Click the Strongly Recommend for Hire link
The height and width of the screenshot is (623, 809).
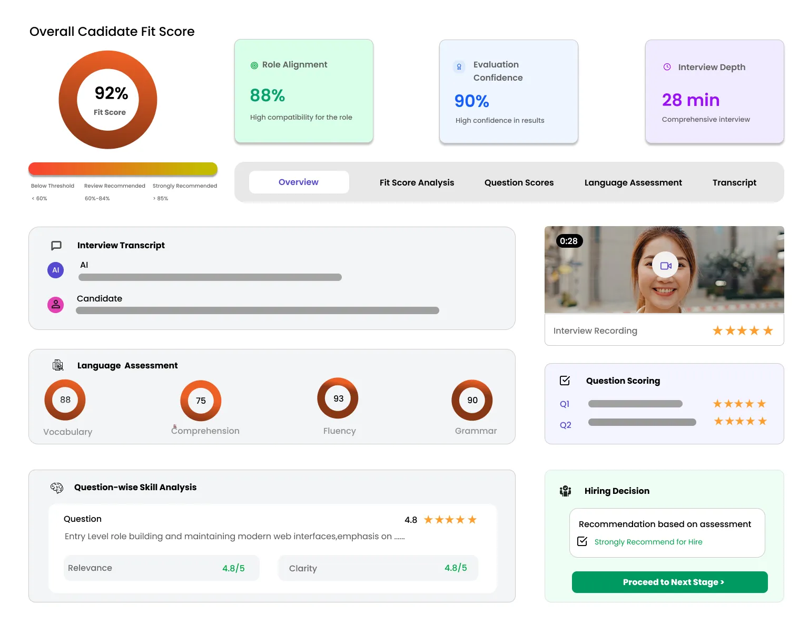[648, 542]
